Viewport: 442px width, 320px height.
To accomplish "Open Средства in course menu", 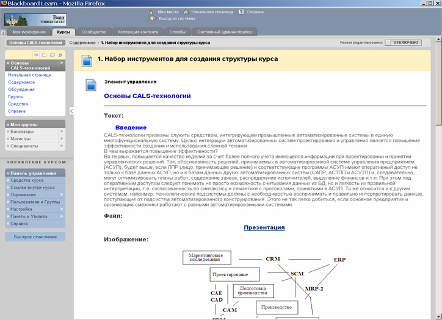I will [18, 104].
